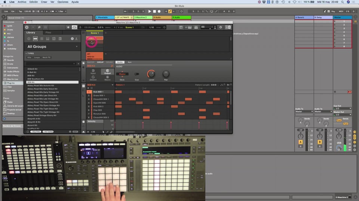
Task: Select the eraser tool in pattern editor
Action: [x=111, y=132]
